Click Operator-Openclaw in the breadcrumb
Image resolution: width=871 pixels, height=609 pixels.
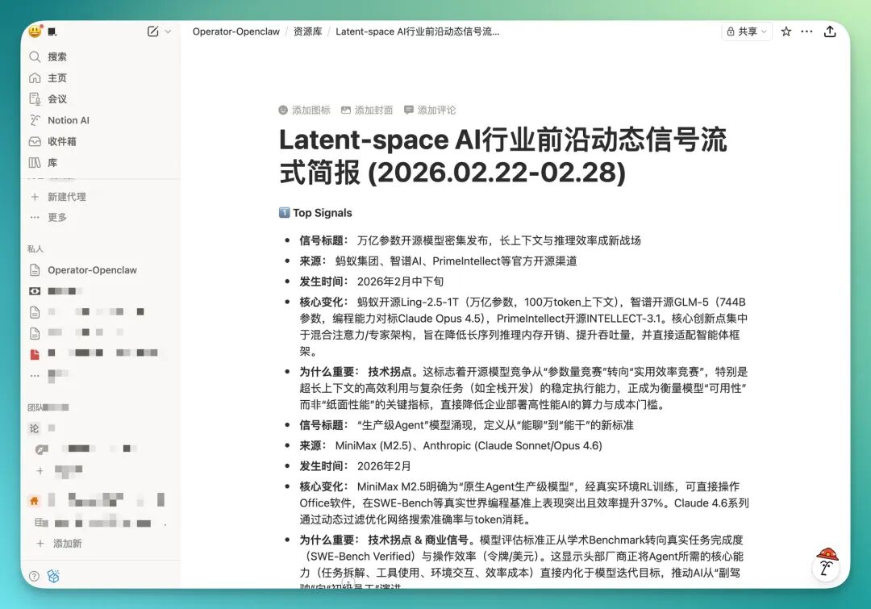click(236, 31)
